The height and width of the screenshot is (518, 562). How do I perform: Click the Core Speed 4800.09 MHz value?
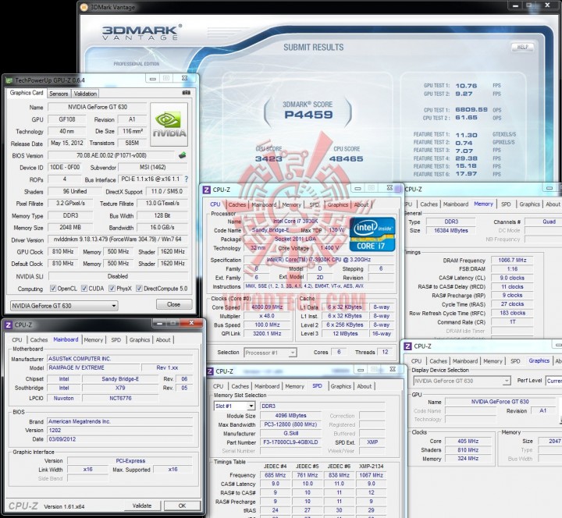click(x=267, y=307)
